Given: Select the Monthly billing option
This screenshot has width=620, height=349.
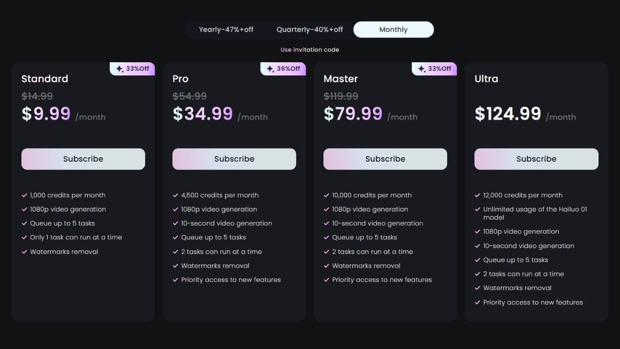Looking at the screenshot, I should pyautogui.click(x=393, y=29).
